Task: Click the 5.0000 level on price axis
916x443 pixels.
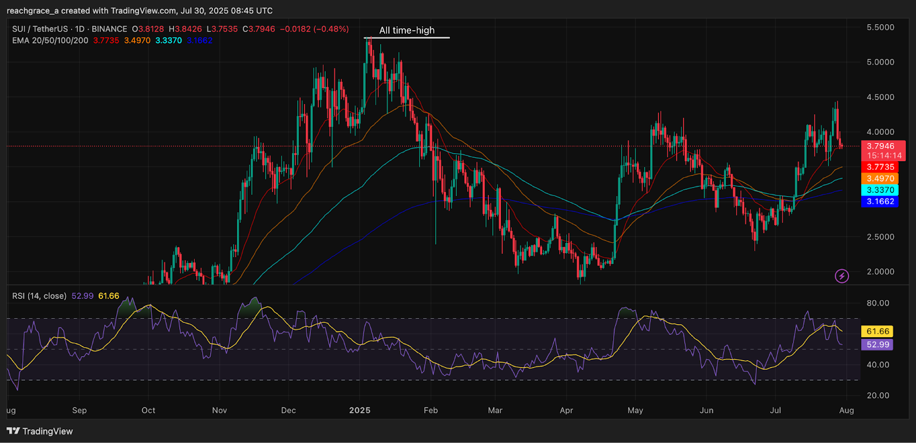Action: [x=880, y=62]
